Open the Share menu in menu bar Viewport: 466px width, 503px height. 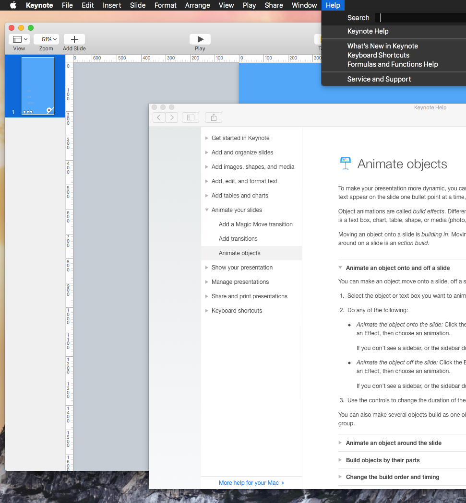tap(274, 5)
